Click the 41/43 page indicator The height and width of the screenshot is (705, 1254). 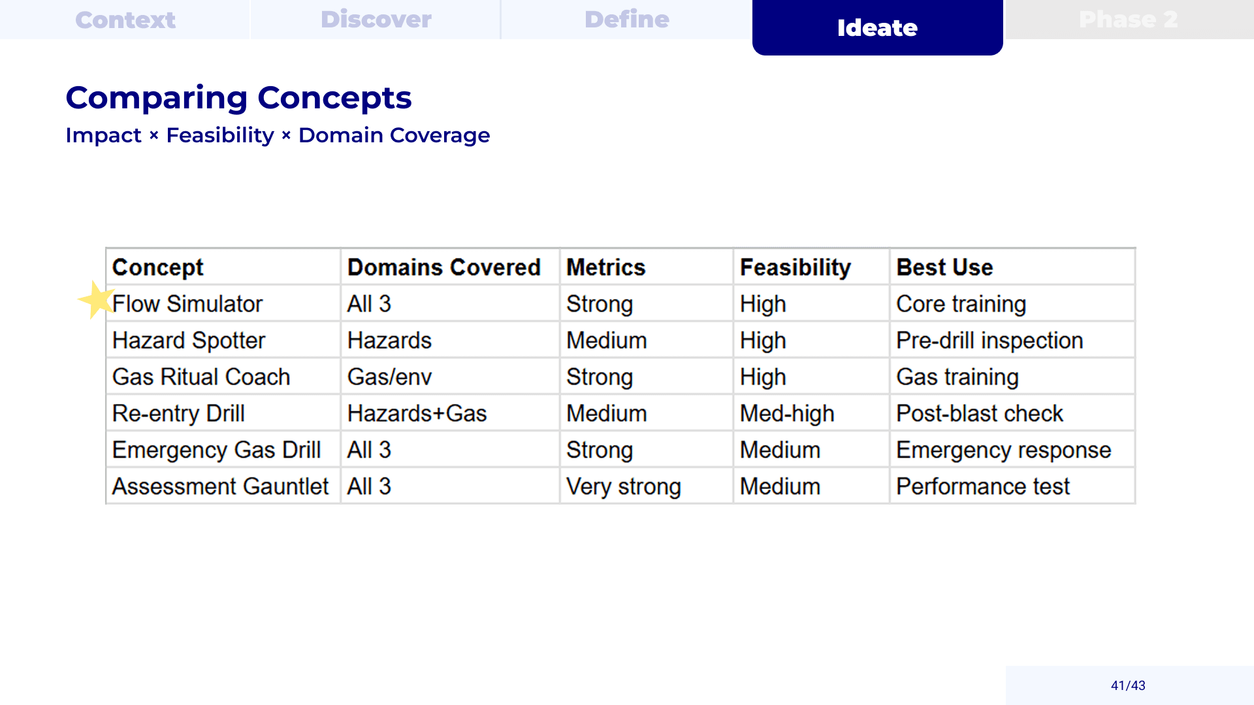(1128, 685)
